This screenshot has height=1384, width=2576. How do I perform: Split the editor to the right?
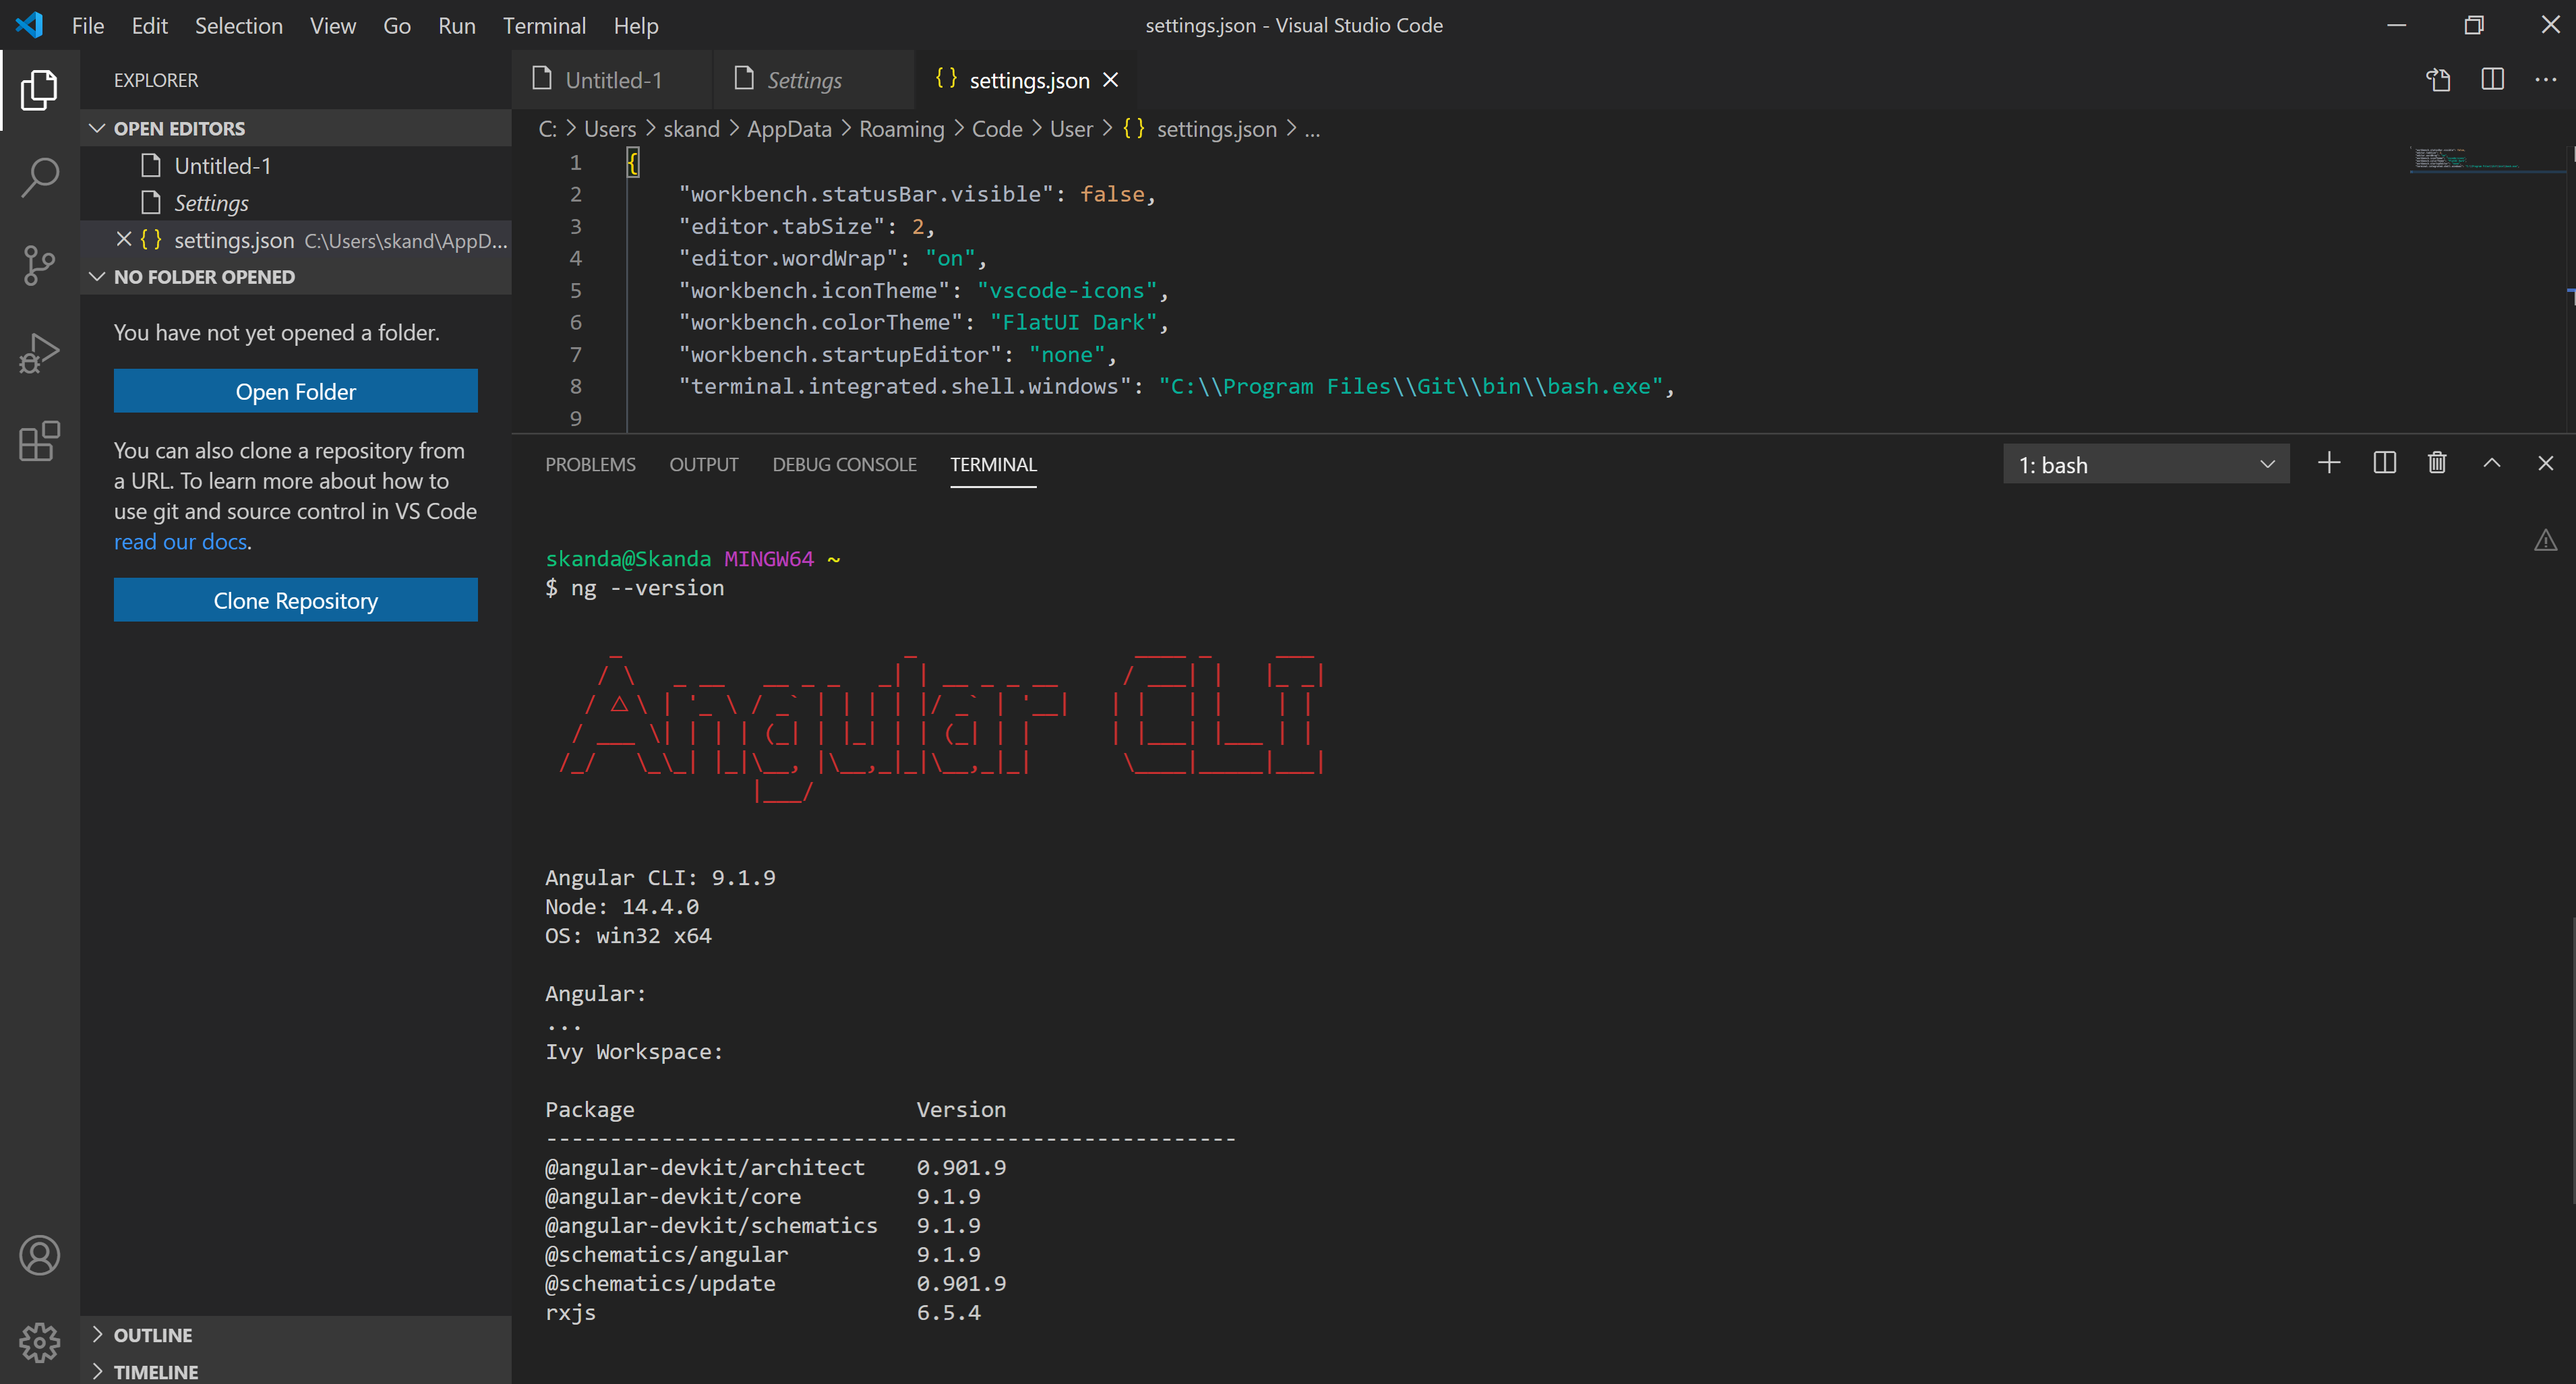click(x=2492, y=80)
